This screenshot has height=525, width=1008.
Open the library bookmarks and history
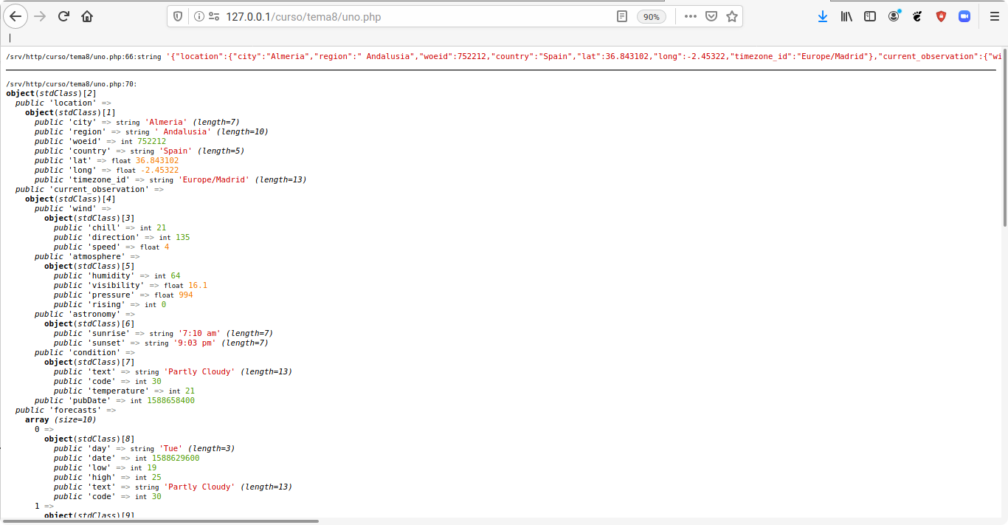click(x=846, y=16)
